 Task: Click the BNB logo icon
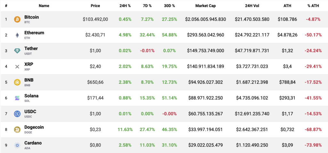[x=17, y=82]
